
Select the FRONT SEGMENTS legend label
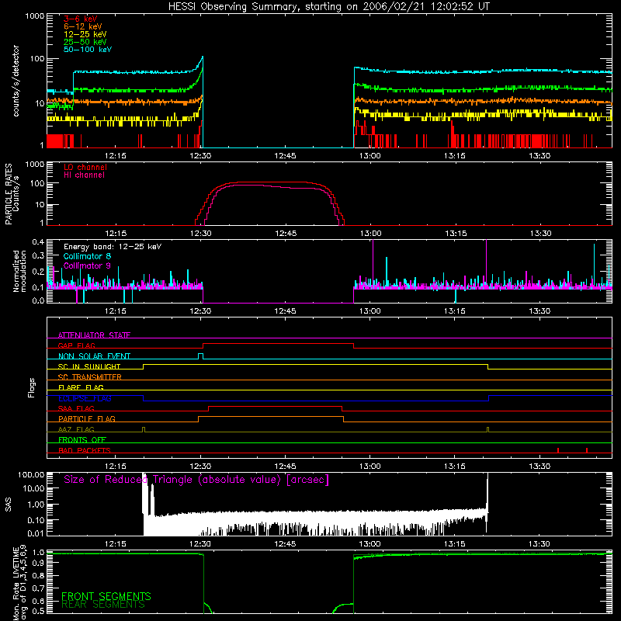point(106,596)
